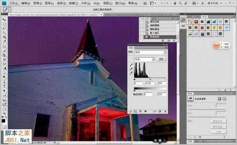Open the Levels preset dropdown
The width and height of the screenshot is (237, 145).
[x=151, y=52]
